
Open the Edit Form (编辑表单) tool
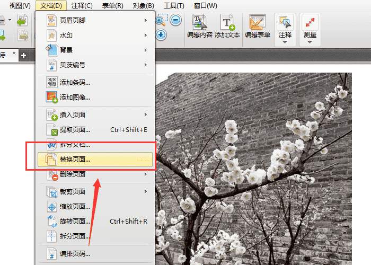pos(258,22)
